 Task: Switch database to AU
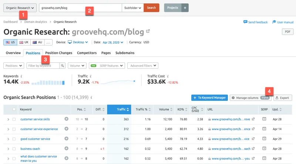[37, 42]
